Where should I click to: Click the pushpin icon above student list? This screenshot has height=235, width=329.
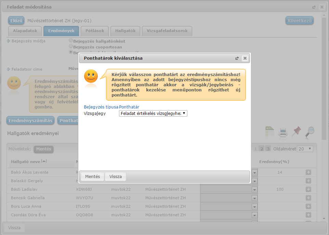[296, 132]
